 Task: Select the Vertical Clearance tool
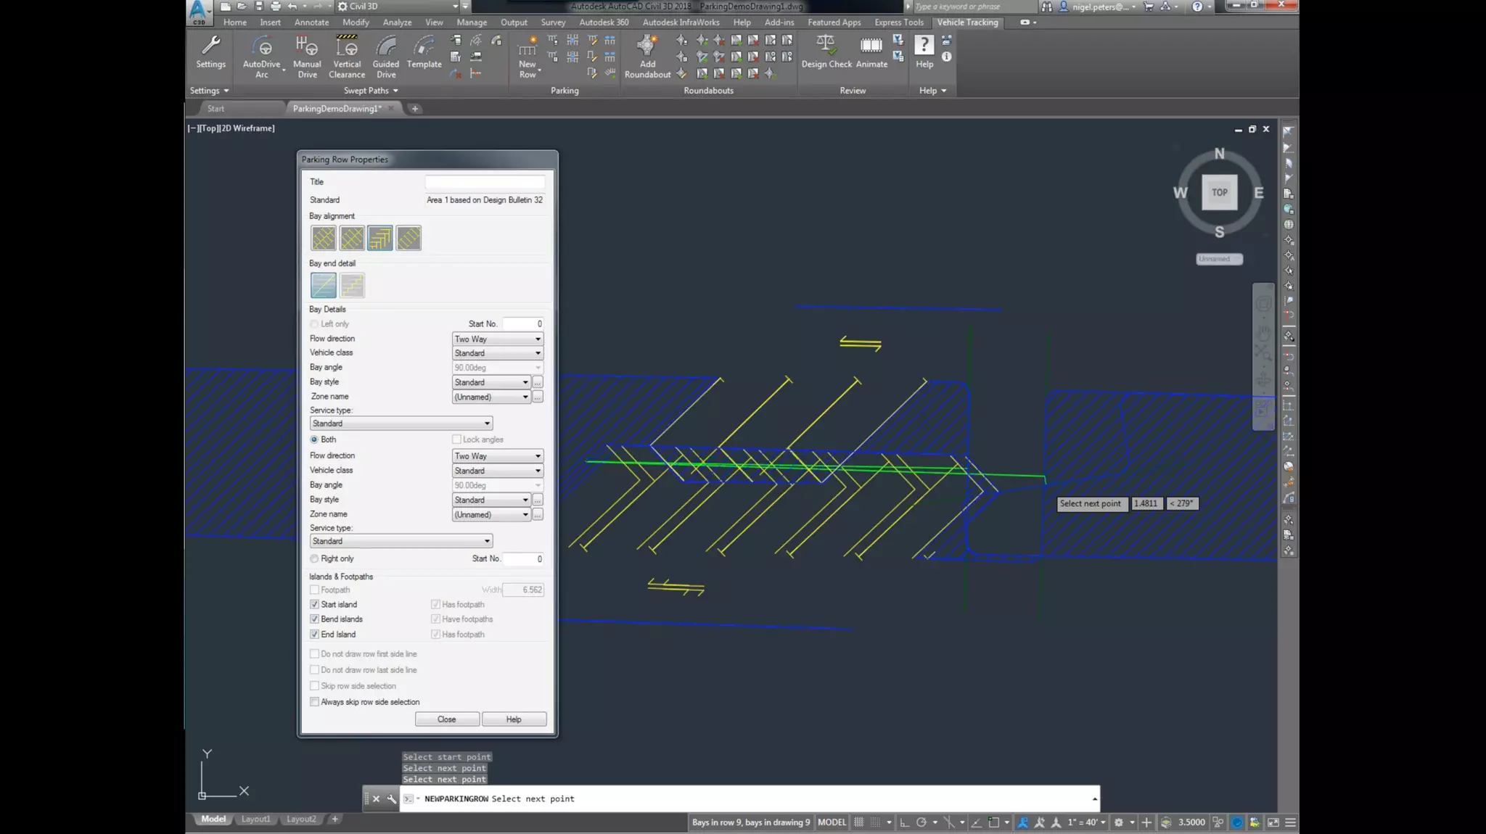tap(347, 57)
